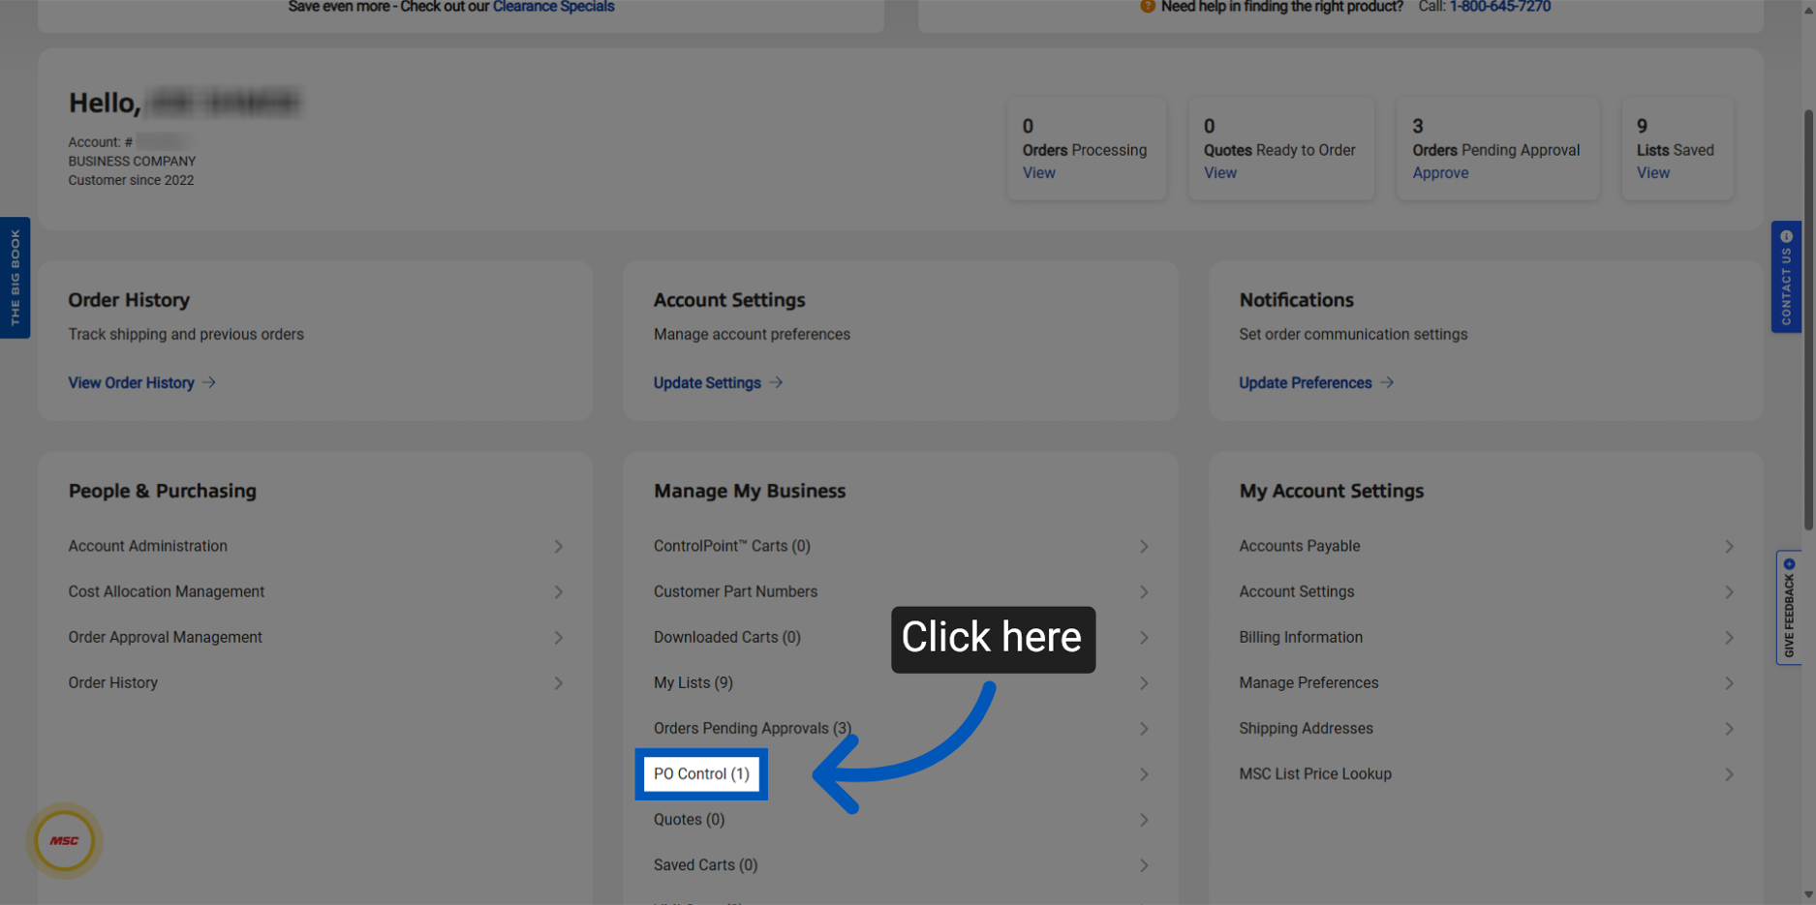Click the Saved Carts row chevron
Screen dimensions: 1816x905
click(x=1144, y=865)
